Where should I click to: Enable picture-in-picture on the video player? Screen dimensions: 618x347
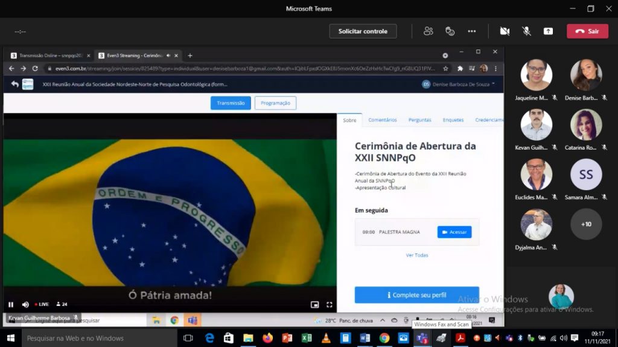click(314, 304)
